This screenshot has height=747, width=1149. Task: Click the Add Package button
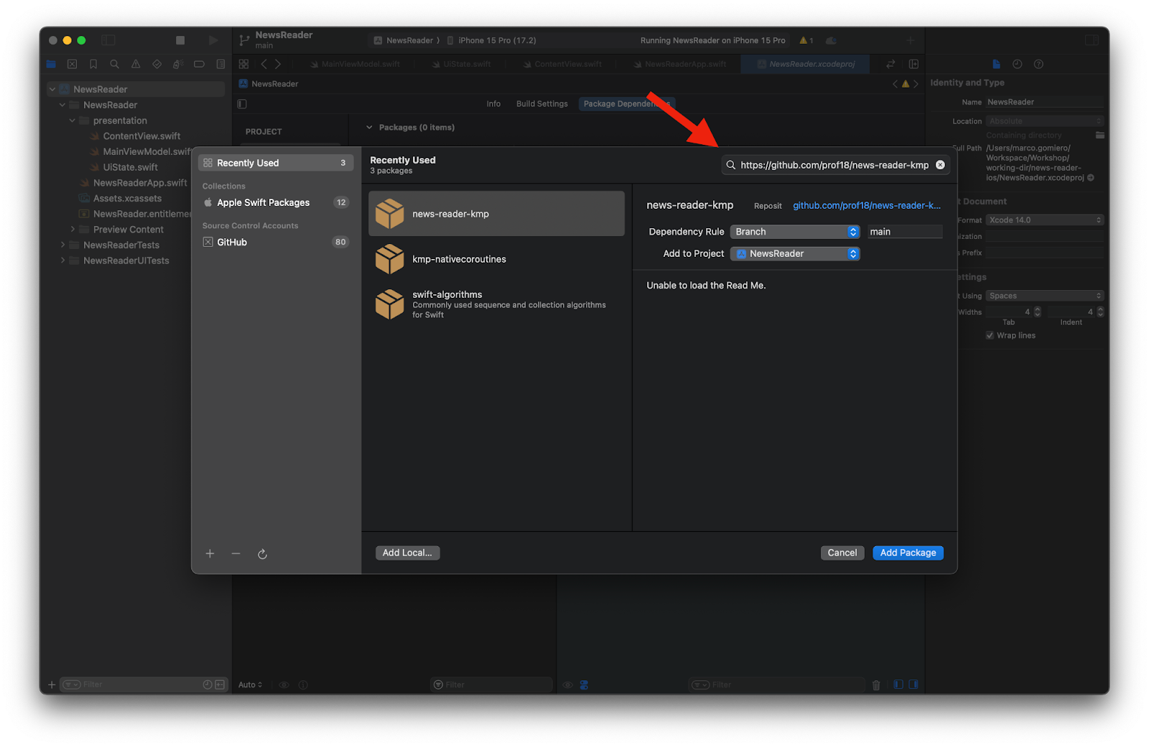click(x=908, y=553)
